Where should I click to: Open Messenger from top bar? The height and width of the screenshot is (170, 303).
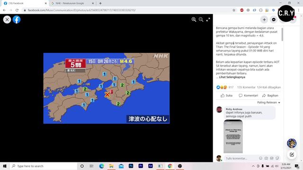click(274, 20)
